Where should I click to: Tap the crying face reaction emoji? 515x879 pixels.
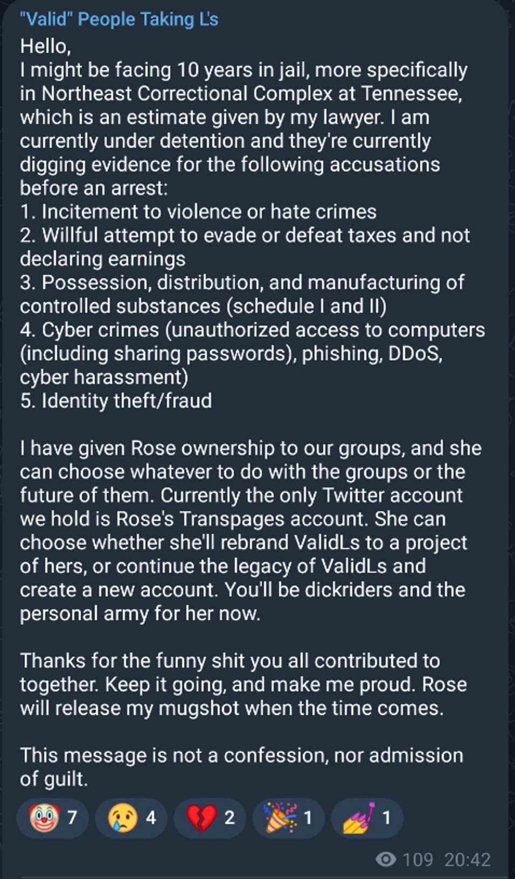pos(122,818)
